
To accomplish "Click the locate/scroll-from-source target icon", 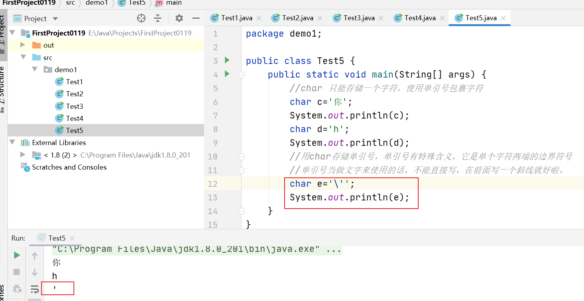I will coord(141,18).
